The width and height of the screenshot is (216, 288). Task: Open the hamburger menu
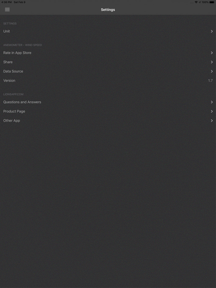7,9
